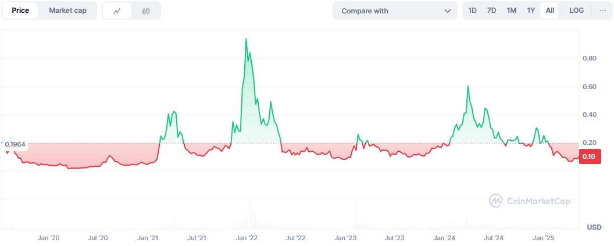Click the Jul '21 axis label
Screen dimensions: 614x246
[197, 238]
